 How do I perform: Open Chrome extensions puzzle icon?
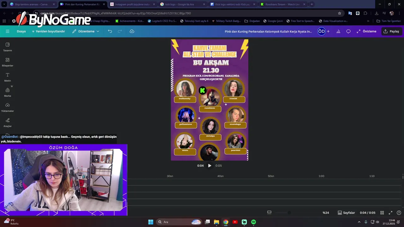[365, 13]
